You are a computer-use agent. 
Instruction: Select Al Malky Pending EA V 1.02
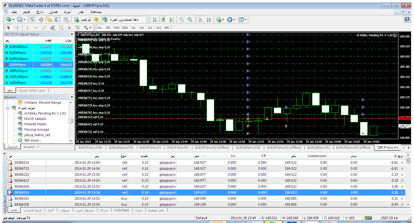pos(45,113)
